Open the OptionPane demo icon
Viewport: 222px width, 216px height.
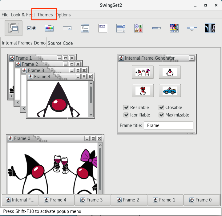coord(139,28)
